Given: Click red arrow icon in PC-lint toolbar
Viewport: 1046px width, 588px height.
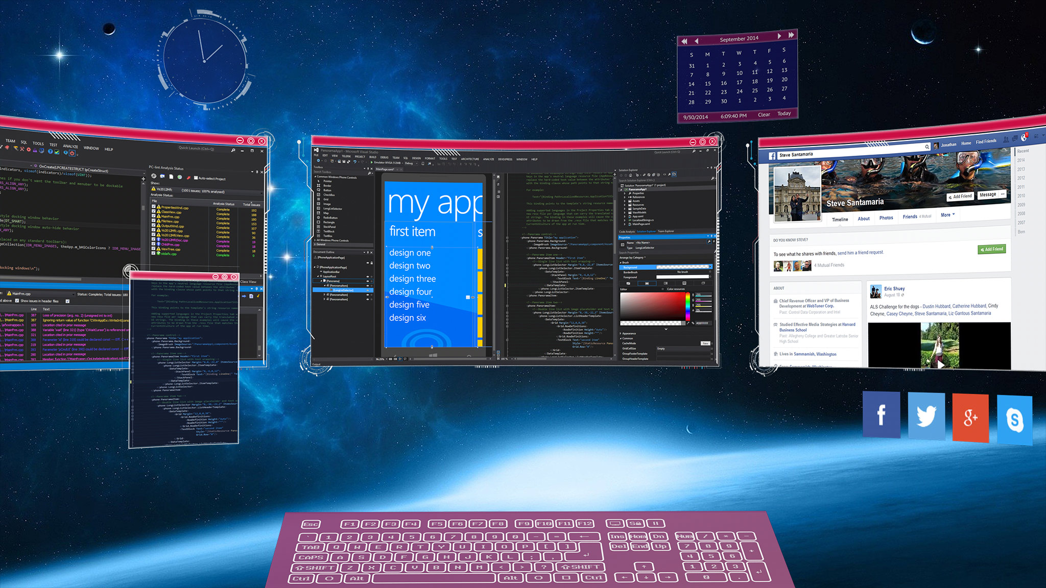Looking at the screenshot, I should click(x=188, y=178).
